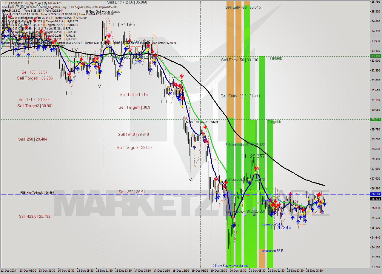This screenshot has height=274, width=382.
Task: Click the 'Sell 423.6 | 25.739' label
Action: click(35, 216)
